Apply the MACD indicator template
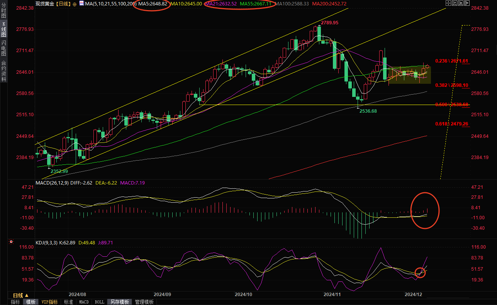 [x=84, y=302]
